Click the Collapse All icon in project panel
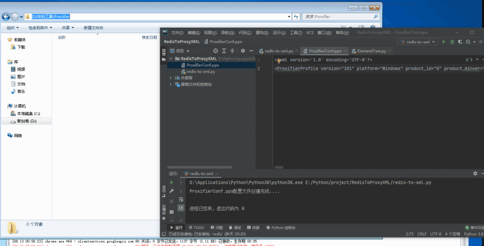The height and width of the screenshot is (246, 484). pyautogui.click(x=232, y=51)
